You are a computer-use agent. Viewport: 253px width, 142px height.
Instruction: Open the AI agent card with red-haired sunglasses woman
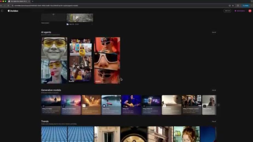click(107, 60)
